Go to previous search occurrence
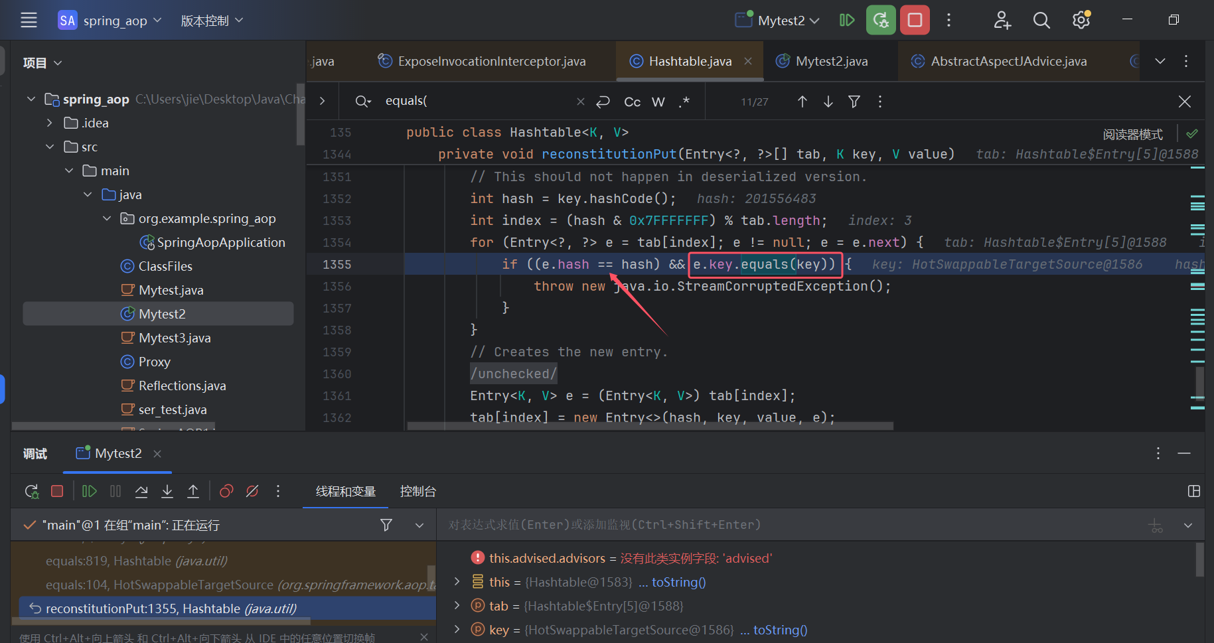This screenshot has width=1214, height=643. [802, 101]
